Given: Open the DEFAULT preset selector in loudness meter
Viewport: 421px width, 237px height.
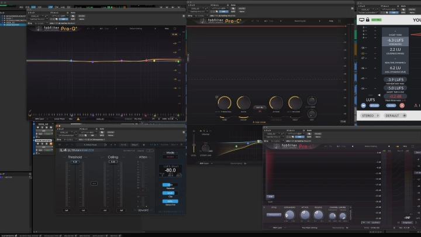Looking at the screenshot, I should pyautogui.click(x=396, y=115).
